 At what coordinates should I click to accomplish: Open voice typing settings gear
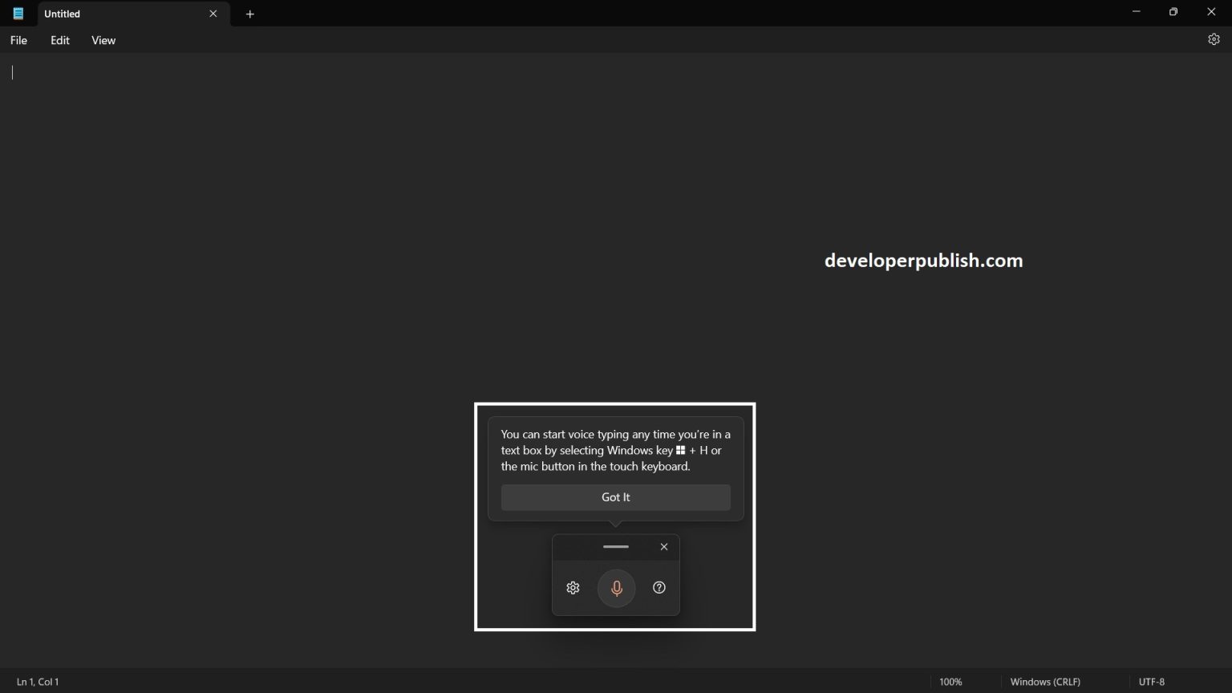point(573,588)
